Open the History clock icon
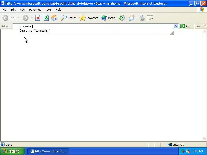The height and width of the screenshot is (155, 207). pyautogui.click(x=122, y=18)
